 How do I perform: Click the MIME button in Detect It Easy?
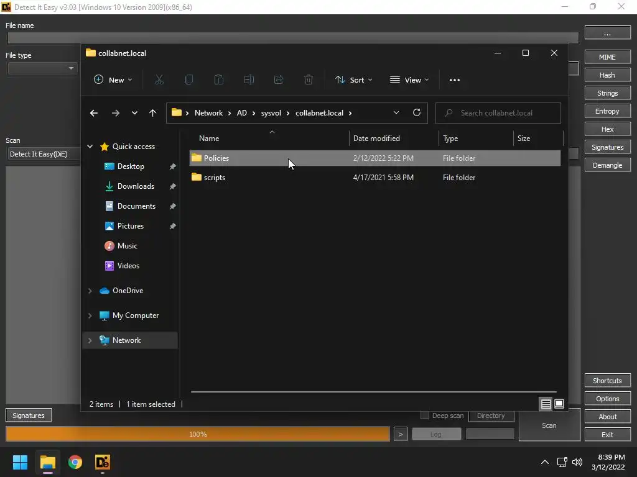tap(607, 57)
